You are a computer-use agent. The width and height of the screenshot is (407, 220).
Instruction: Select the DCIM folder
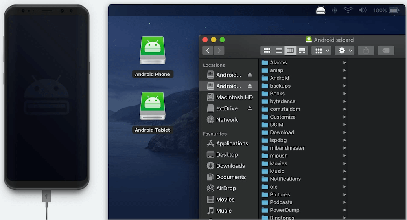tap(303, 125)
